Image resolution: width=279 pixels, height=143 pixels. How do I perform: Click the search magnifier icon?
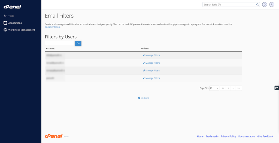[257, 5]
